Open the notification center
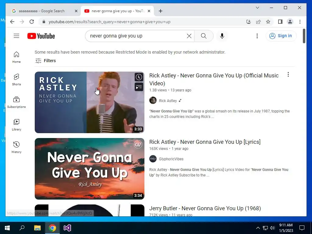Screen dimensions: 312x234 point(302,228)
